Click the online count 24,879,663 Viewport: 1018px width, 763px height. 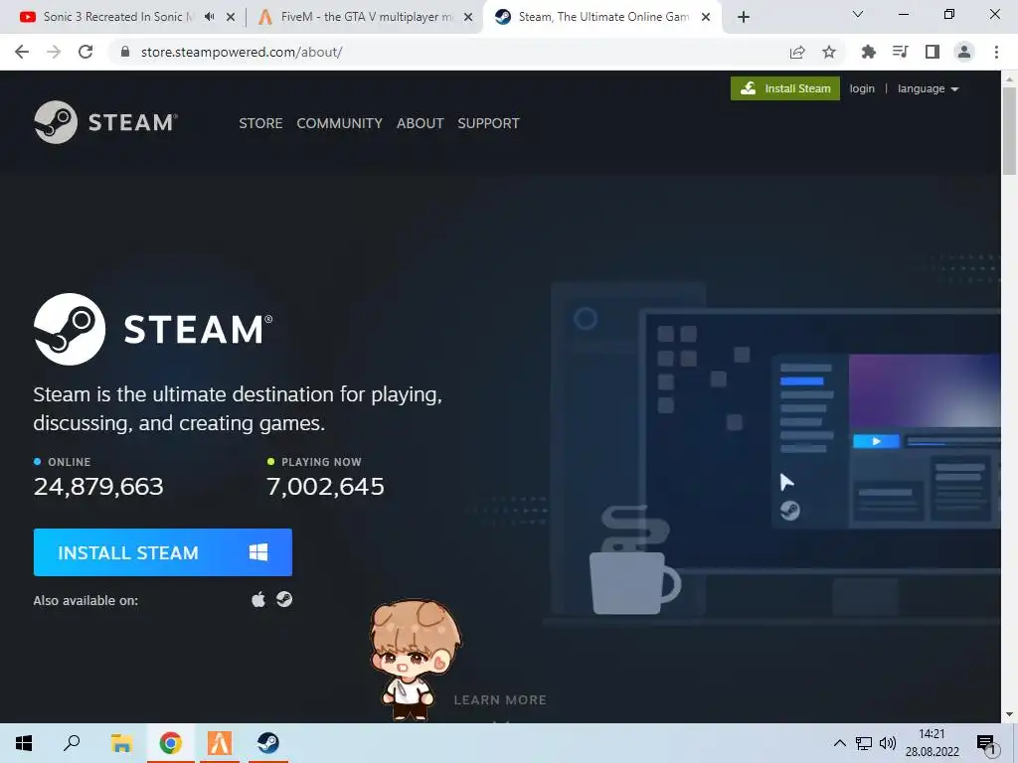click(98, 487)
